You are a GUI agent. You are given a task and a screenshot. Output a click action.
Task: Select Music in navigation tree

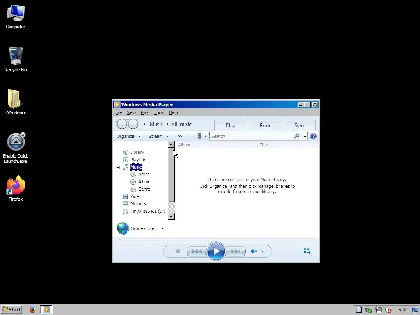pos(136,167)
